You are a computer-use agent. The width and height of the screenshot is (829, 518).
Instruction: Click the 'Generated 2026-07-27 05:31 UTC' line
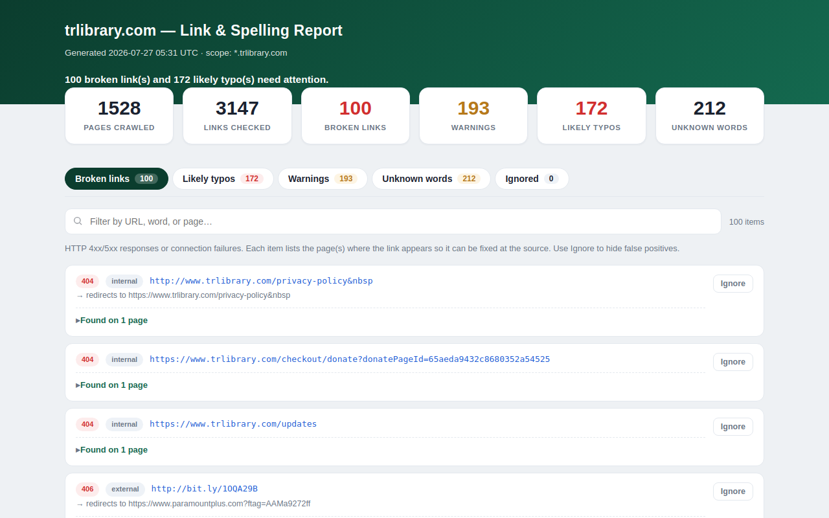176,53
